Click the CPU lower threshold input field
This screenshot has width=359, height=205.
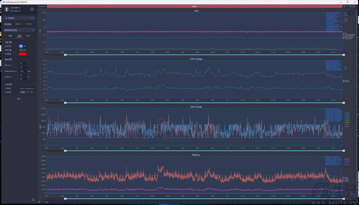[x=23, y=79]
